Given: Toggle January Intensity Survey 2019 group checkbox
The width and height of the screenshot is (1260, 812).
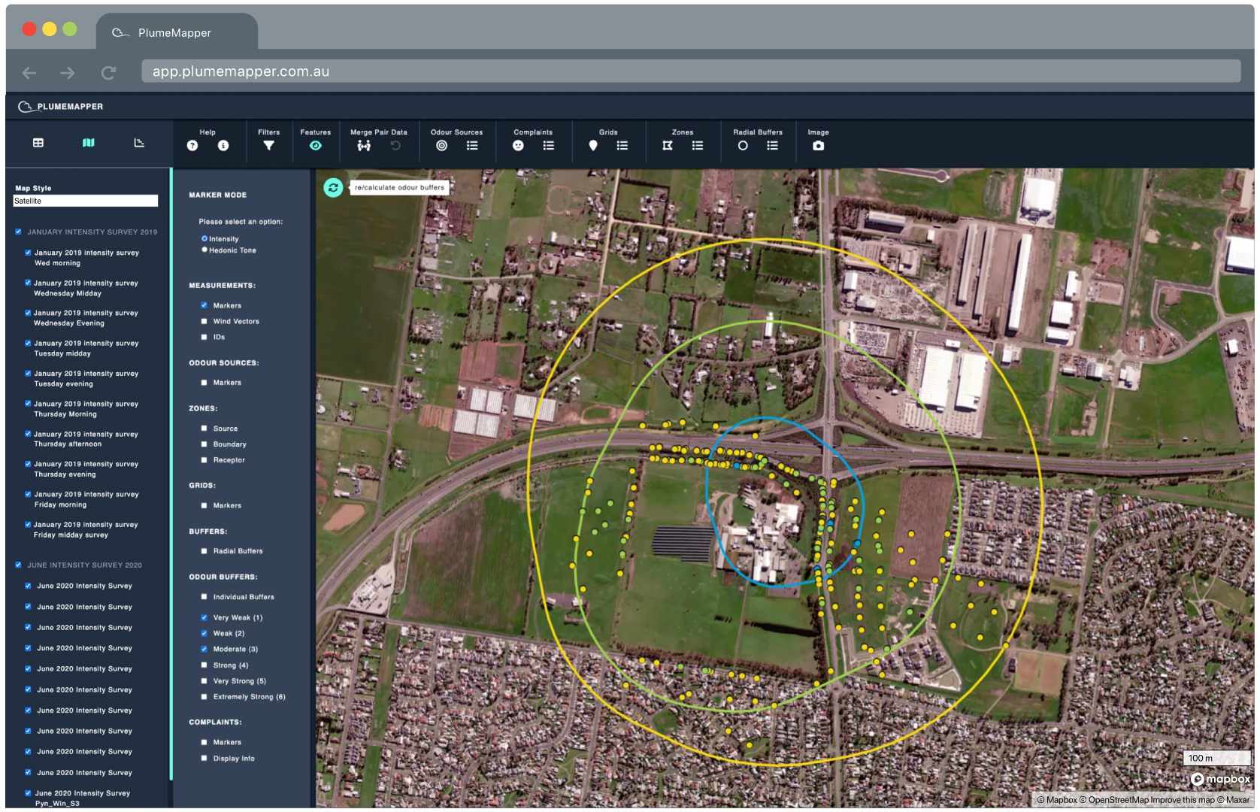Looking at the screenshot, I should pos(18,232).
